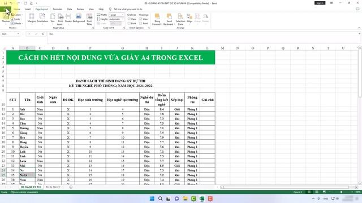
Task: Expand the theme Effects dropdown
Action: pyautogui.click(x=16, y=24)
